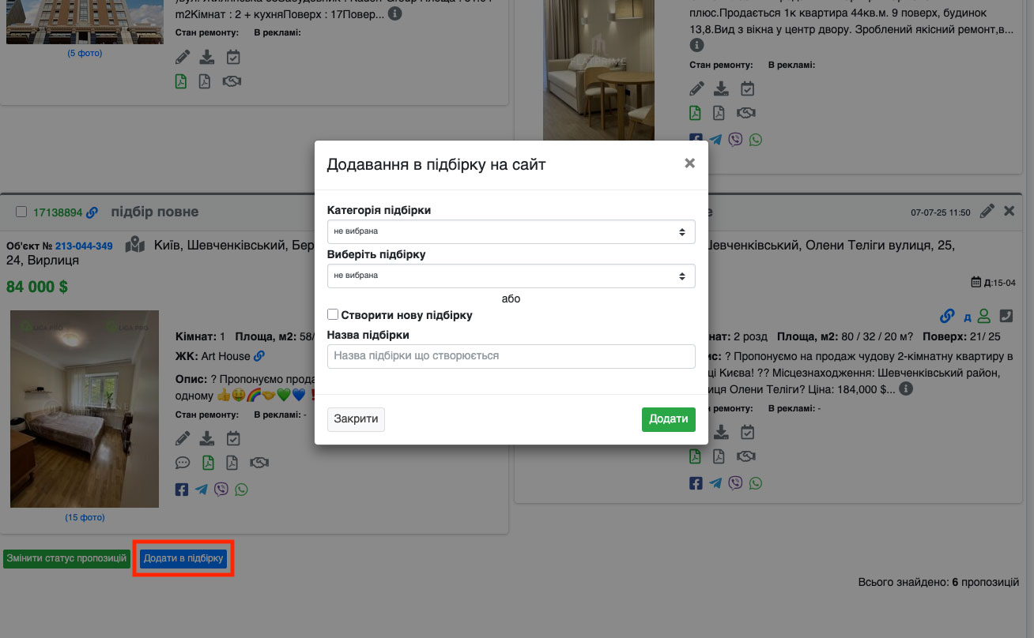Click the pencil edit icon in the Art House card
1034x638 pixels.
click(183, 438)
